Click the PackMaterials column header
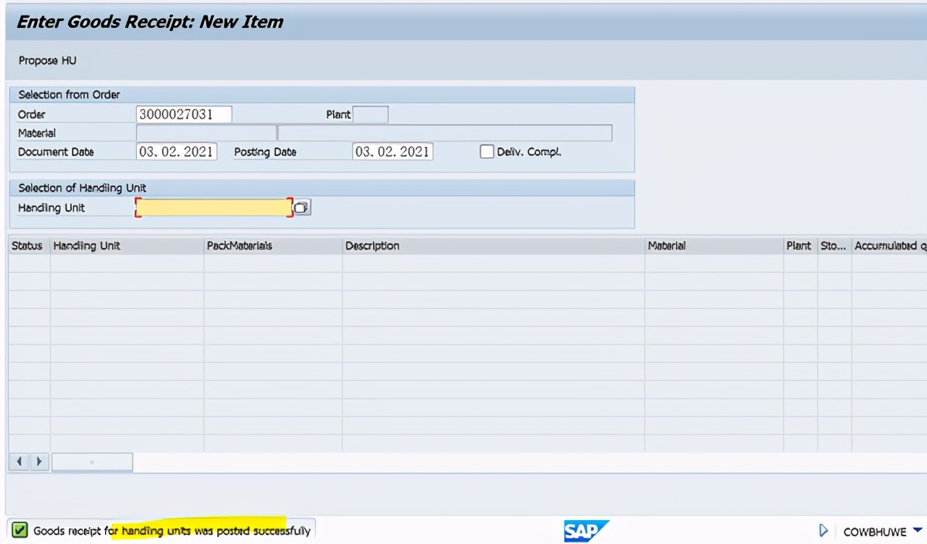 pyautogui.click(x=273, y=246)
